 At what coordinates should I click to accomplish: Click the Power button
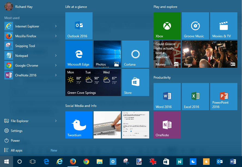point(15,141)
